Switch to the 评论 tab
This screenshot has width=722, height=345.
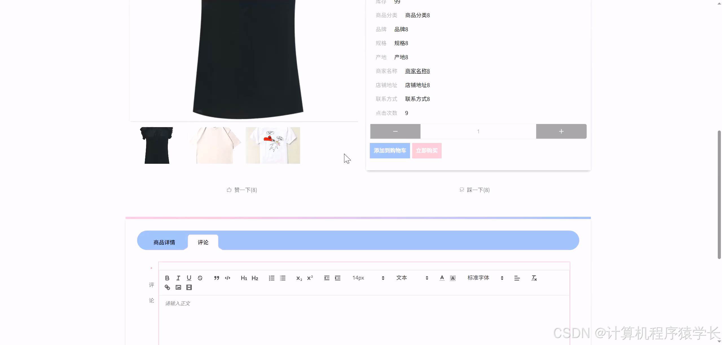tap(203, 242)
